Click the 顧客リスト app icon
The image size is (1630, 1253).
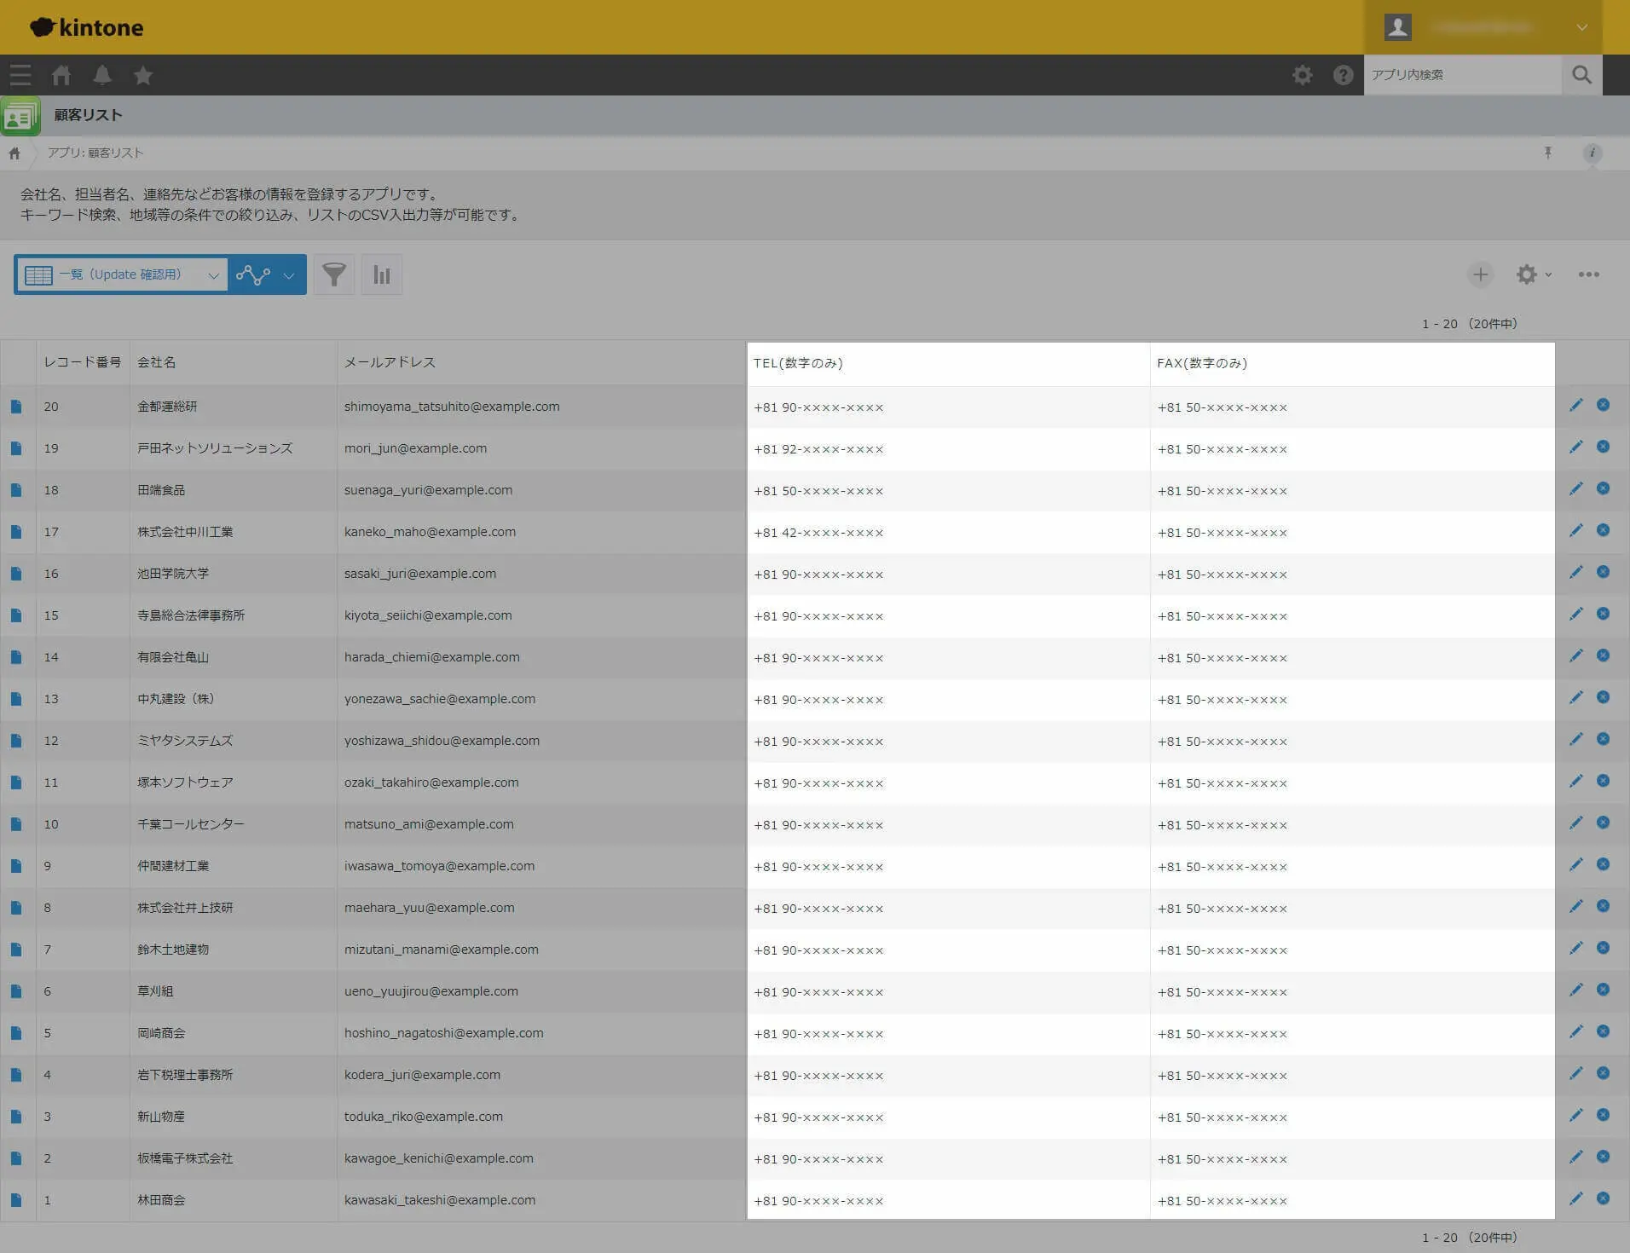pyautogui.click(x=20, y=116)
